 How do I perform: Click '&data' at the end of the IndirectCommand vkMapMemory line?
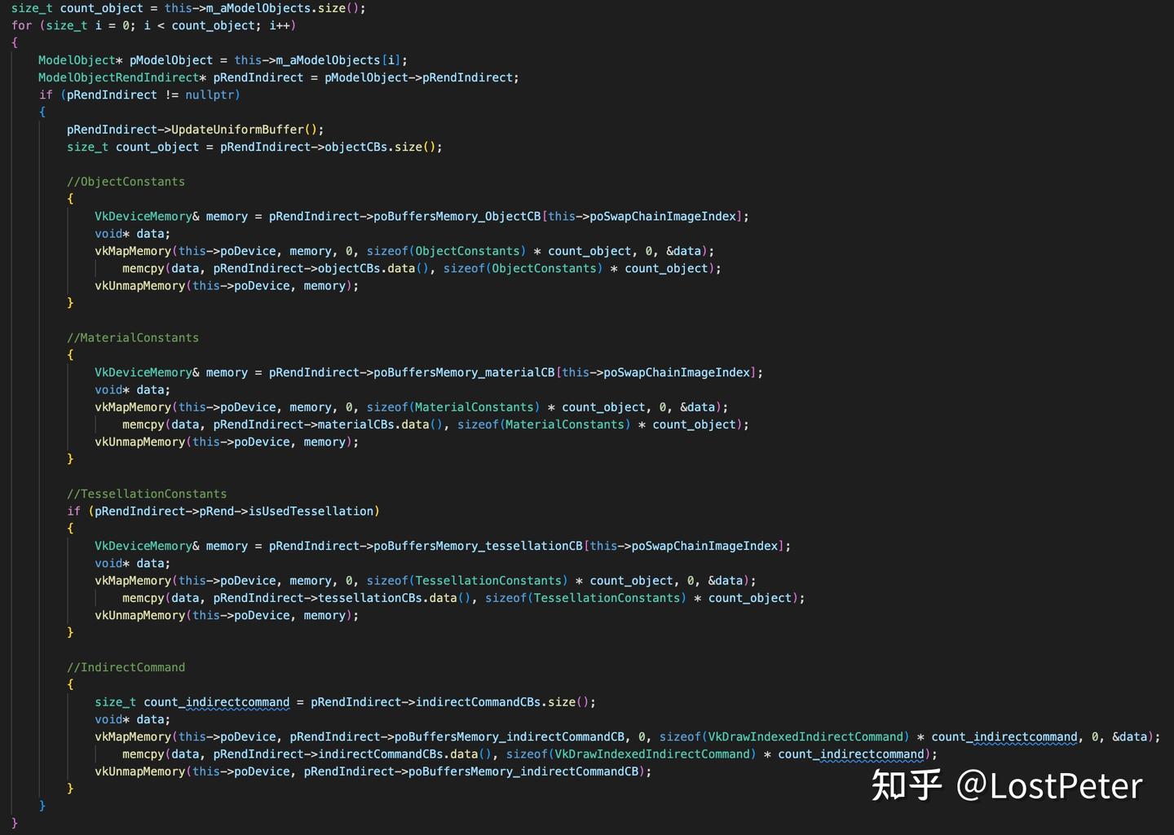(1130, 736)
